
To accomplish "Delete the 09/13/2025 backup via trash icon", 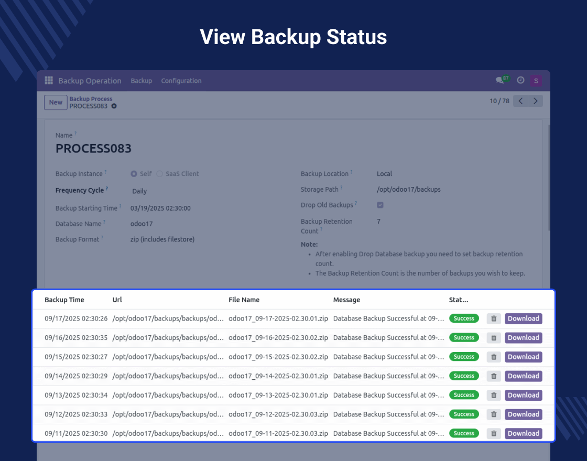I will click(x=493, y=395).
